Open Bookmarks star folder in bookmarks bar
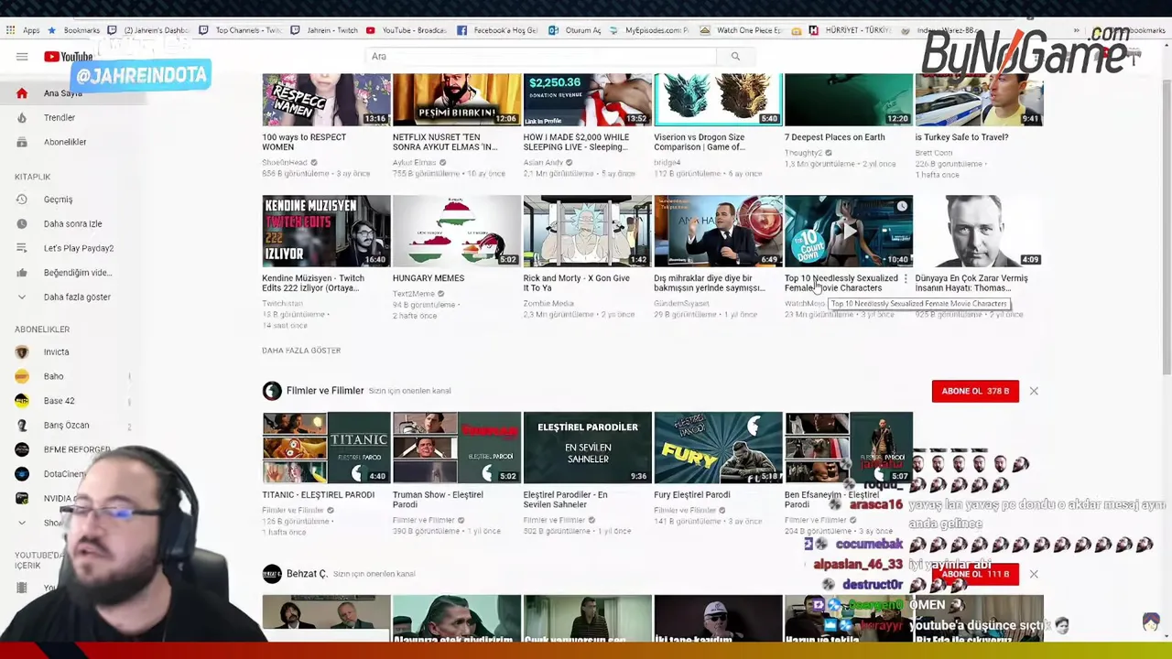 pyautogui.click(x=76, y=30)
